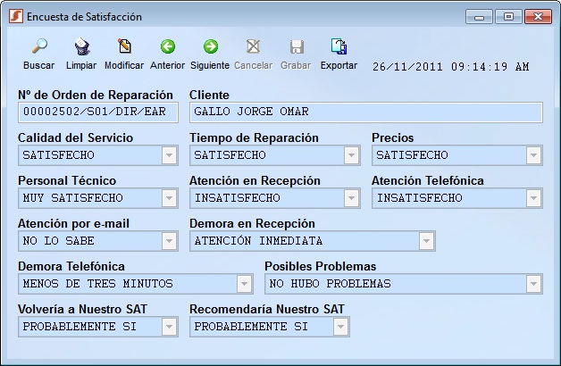Expand the Tiempo de Reparación dropdown
This screenshot has height=366, width=561.
[x=351, y=155]
